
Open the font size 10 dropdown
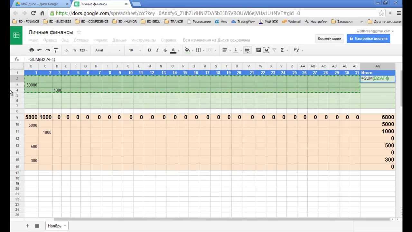click(135, 50)
